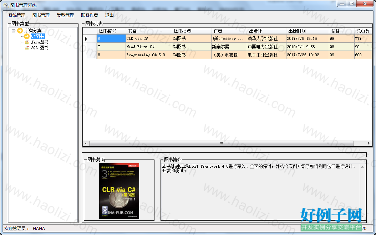
Task: Click price cell 98
Action: click(x=342, y=47)
